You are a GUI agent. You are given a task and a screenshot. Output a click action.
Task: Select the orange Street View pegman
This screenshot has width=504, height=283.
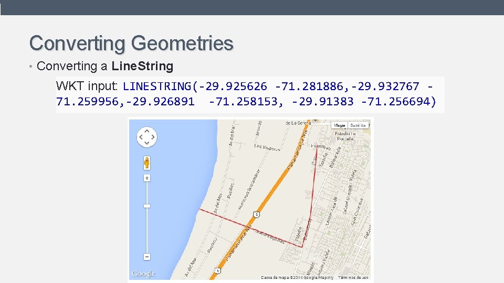click(x=147, y=162)
